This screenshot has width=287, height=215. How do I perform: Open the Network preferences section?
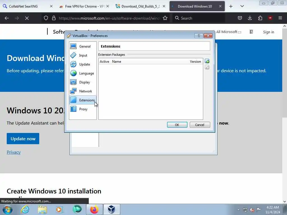83,91
